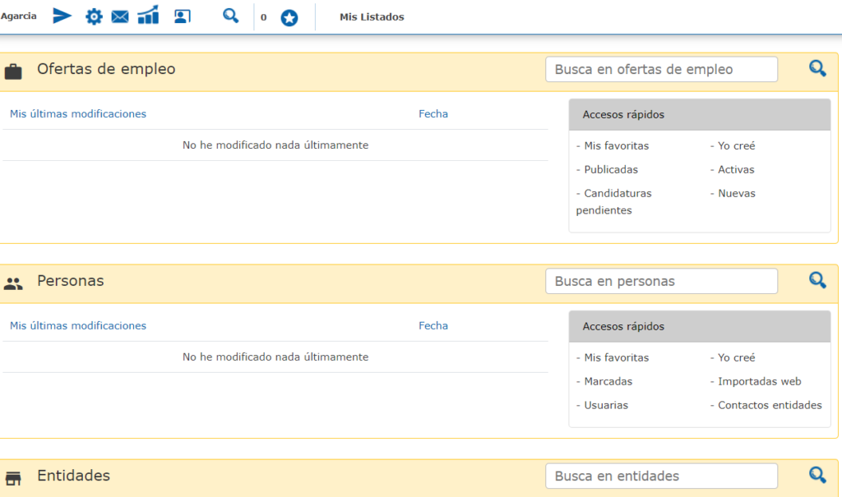Open Yo creé in Personas shortcuts
The width and height of the screenshot is (842, 497).
(x=736, y=358)
